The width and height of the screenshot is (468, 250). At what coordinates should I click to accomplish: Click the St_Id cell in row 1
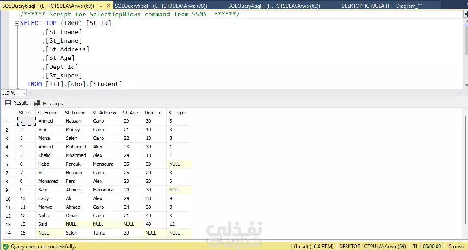tap(26, 121)
